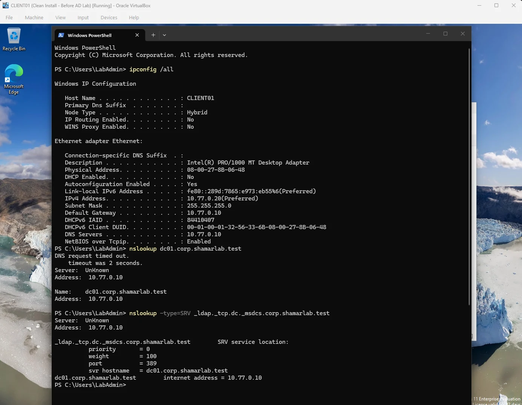Click the terminal vertical scrollbar
This screenshot has width=522, height=405.
tap(469, 176)
